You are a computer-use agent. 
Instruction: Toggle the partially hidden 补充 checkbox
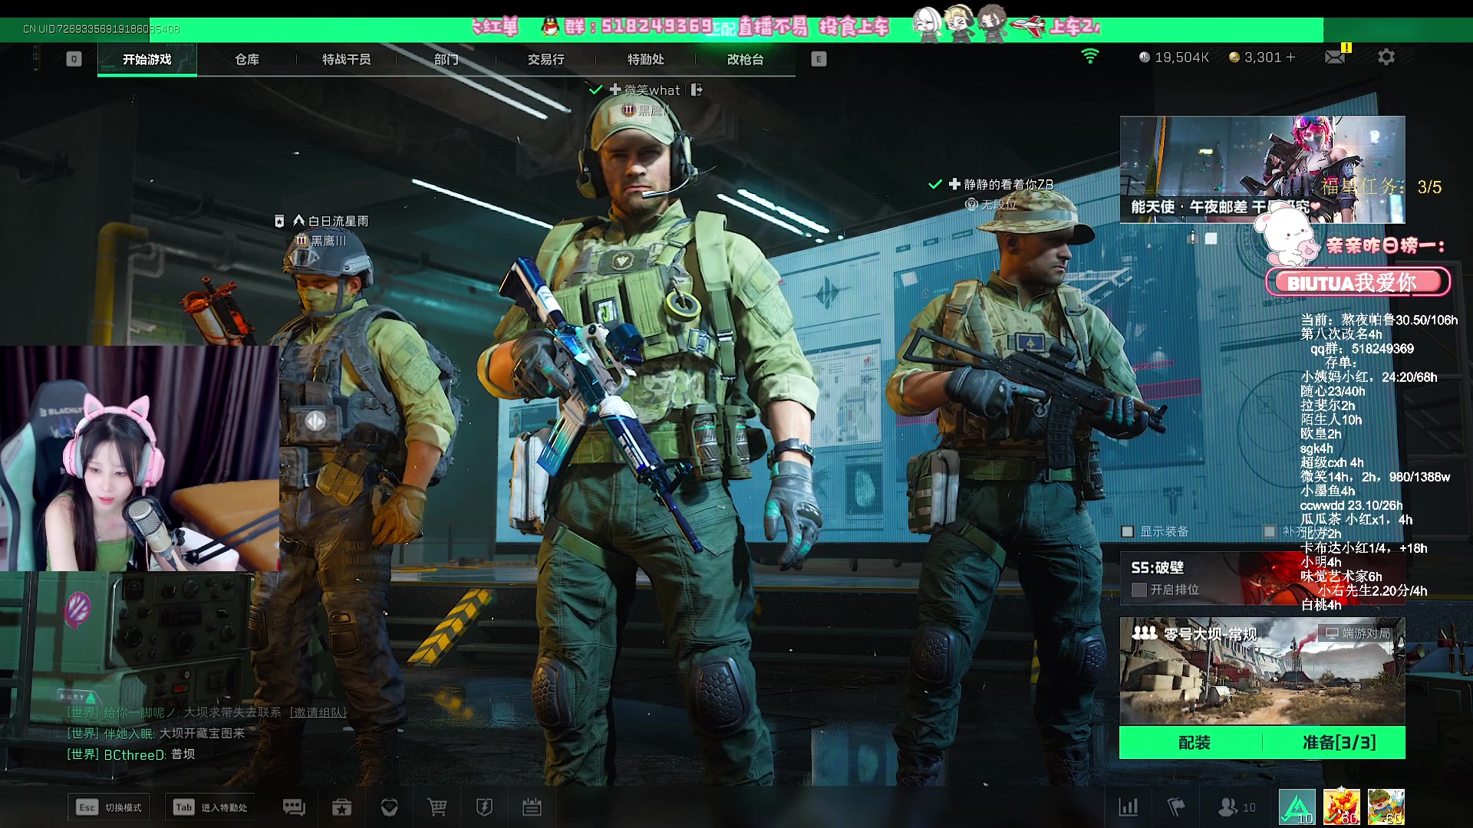[x=1270, y=531]
